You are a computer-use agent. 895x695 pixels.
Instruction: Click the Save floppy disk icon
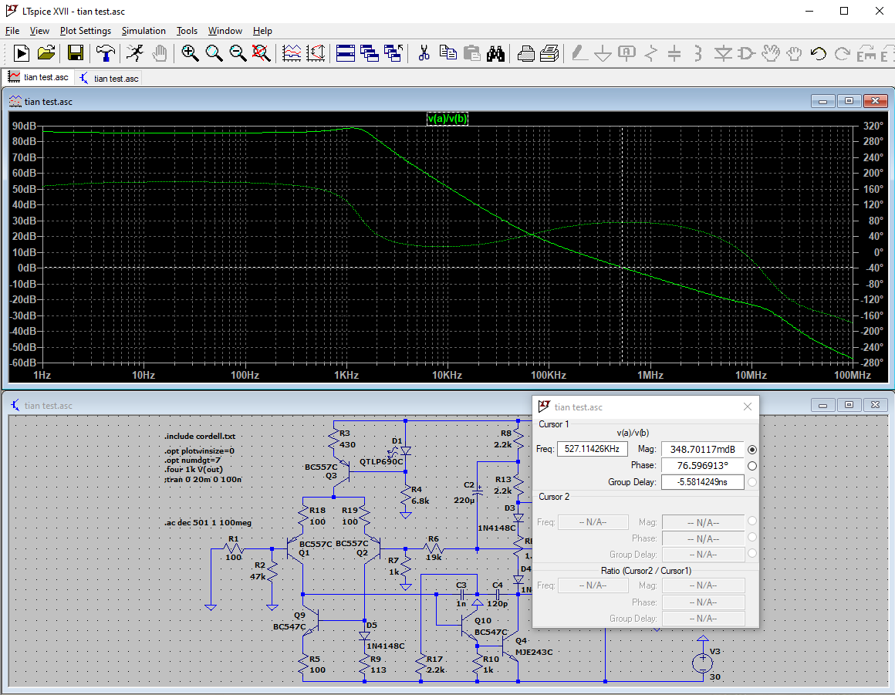coord(76,53)
